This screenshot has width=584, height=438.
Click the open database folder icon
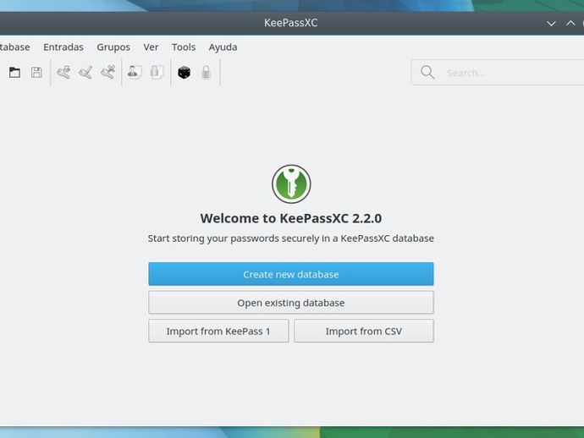click(14, 72)
